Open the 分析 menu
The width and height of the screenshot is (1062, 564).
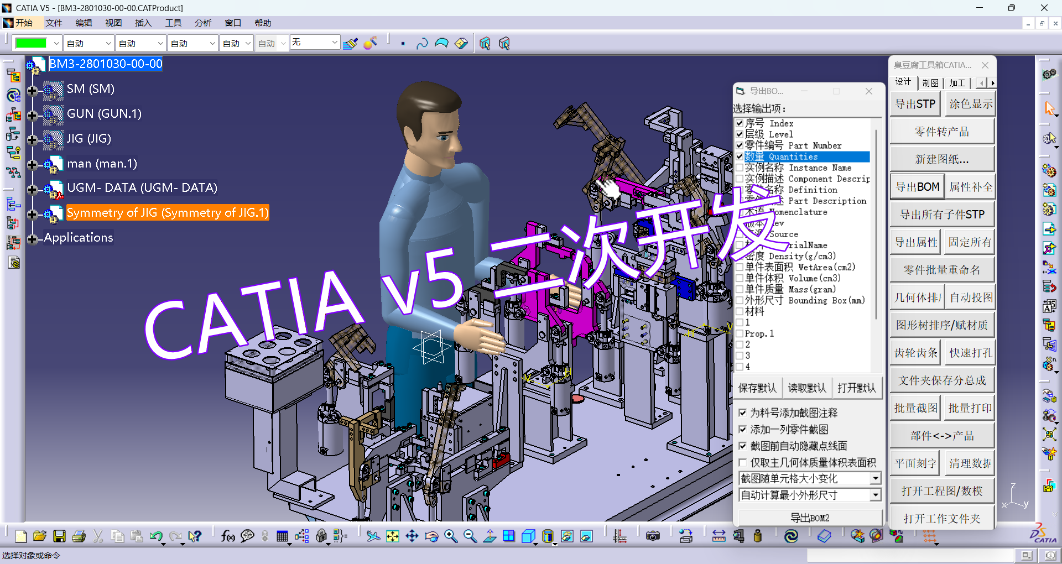[203, 23]
